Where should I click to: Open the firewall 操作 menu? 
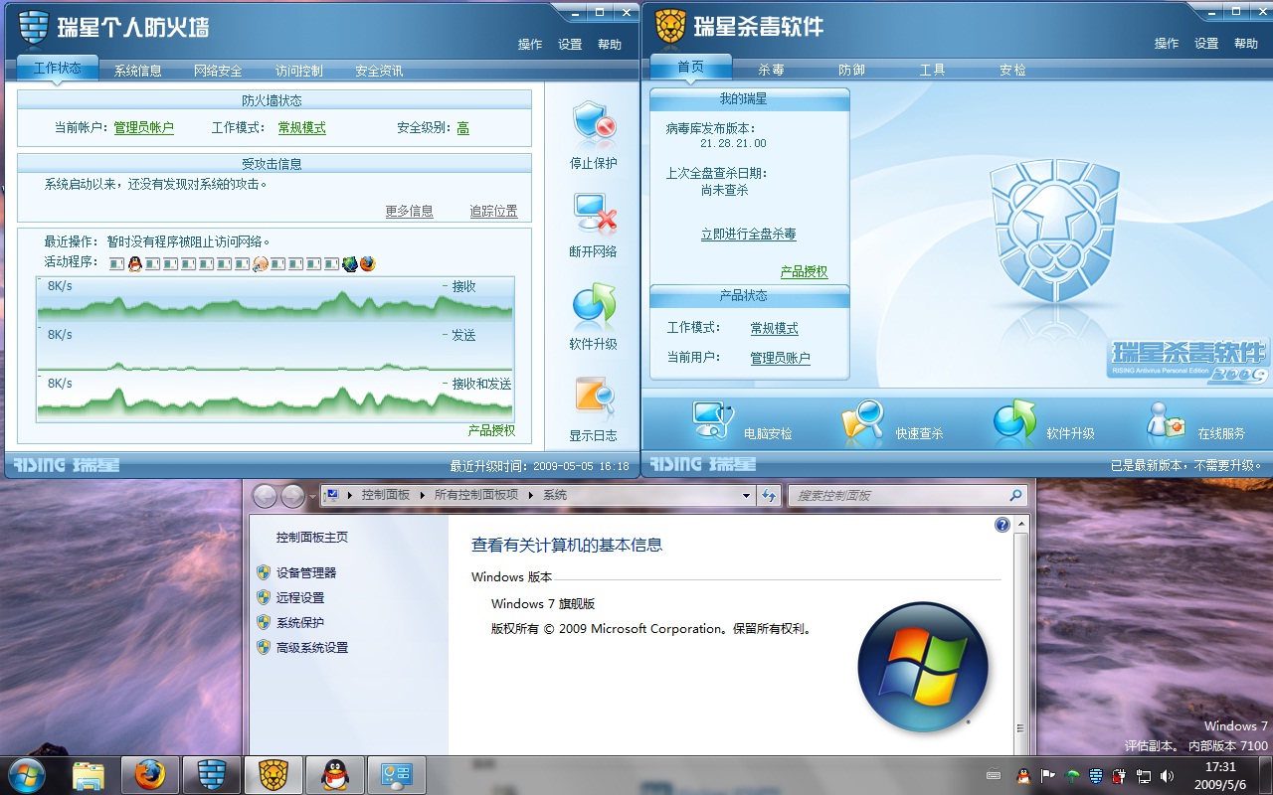530,44
